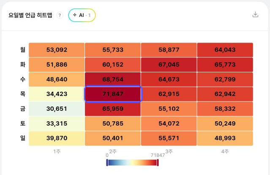Click the cell with value 60,152
The height and width of the screenshot is (175, 270).
tap(113, 65)
